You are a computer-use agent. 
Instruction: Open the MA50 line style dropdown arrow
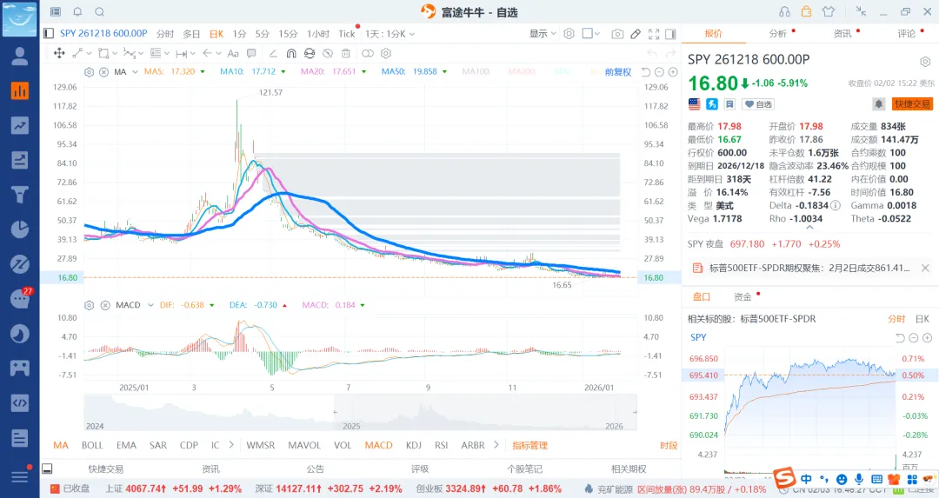[x=444, y=72]
